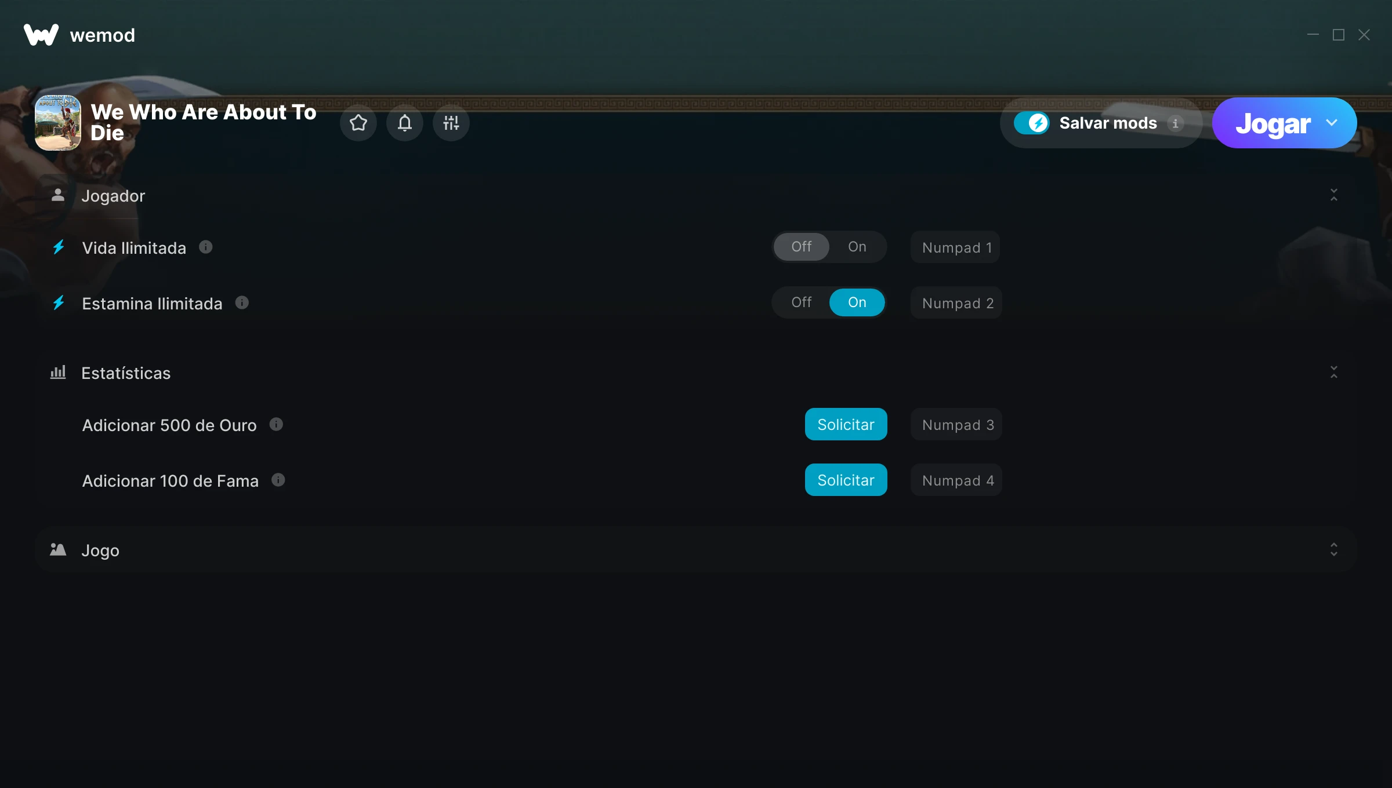The image size is (1392, 788).
Task: Open the mod settings sliders icon
Action: pyautogui.click(x=451, y=123)
